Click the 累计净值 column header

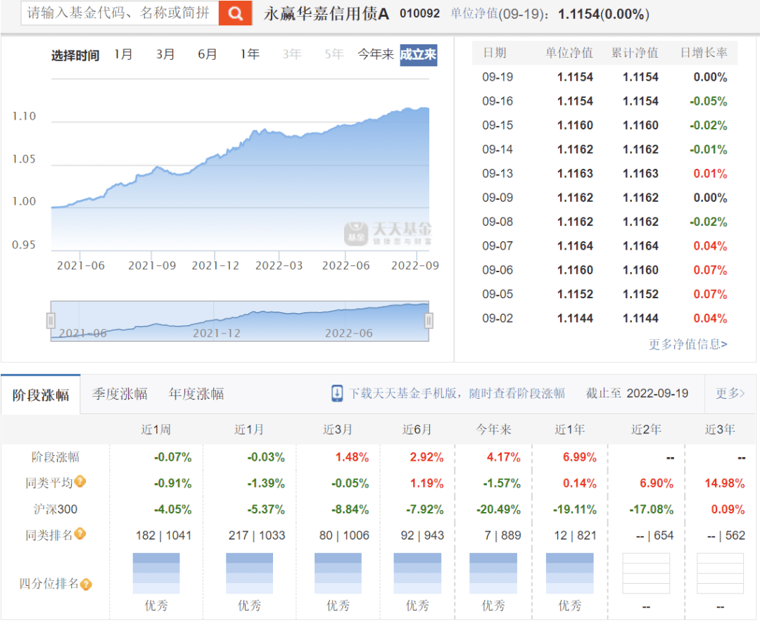pyautogui.click(x=635, y=53)
